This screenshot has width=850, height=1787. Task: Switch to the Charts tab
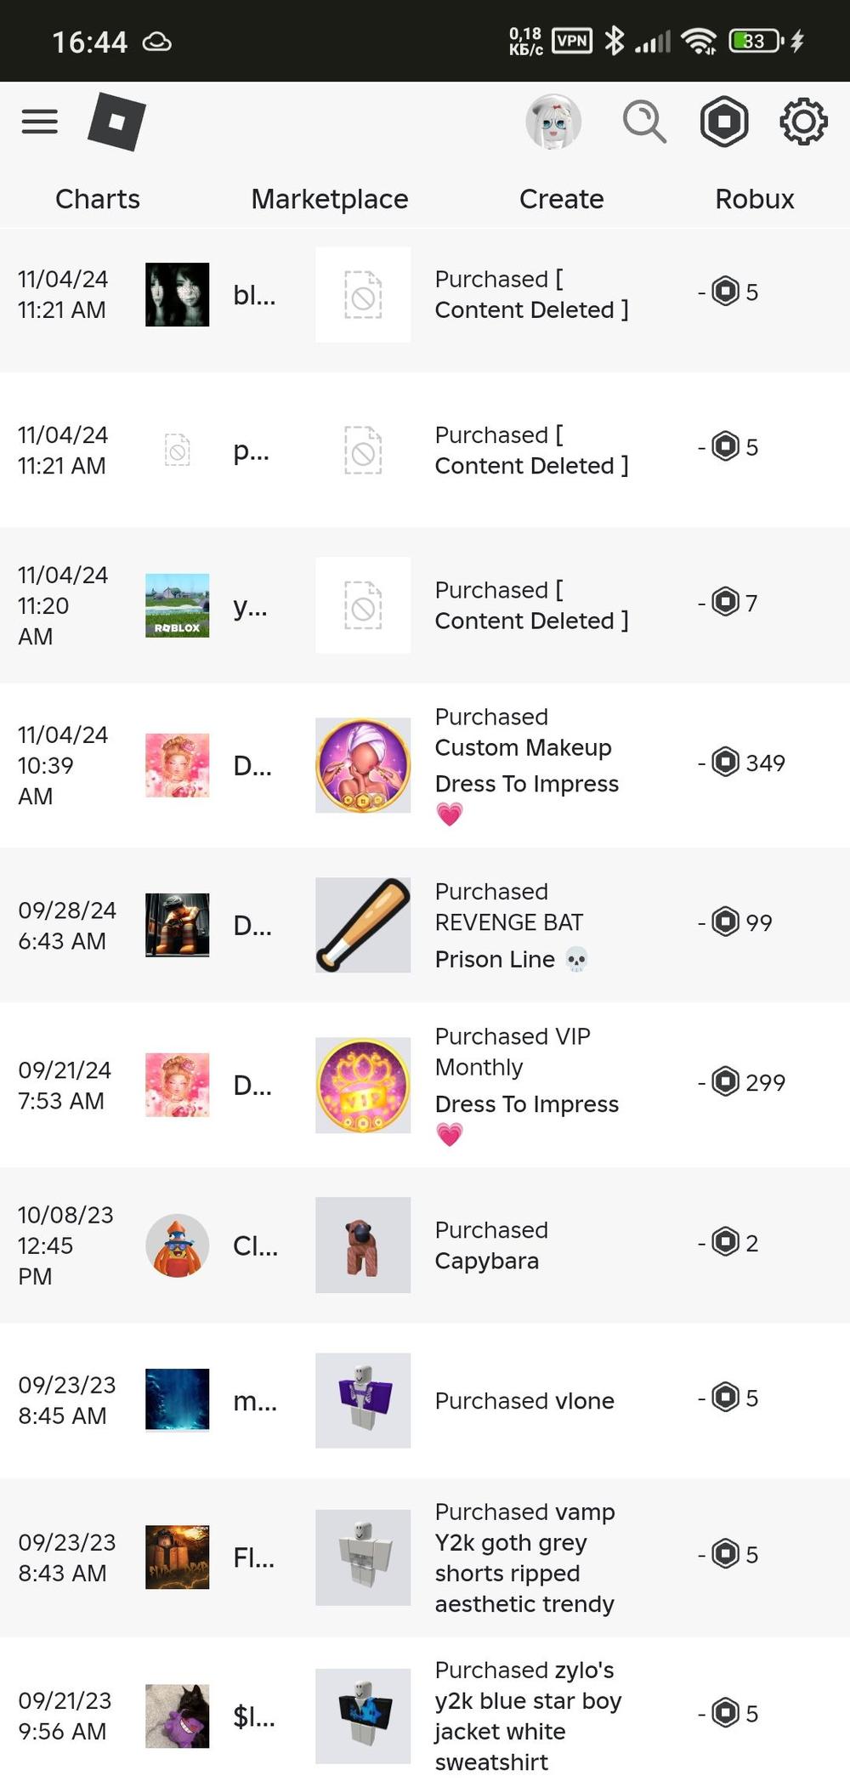(x=98, y=199)
